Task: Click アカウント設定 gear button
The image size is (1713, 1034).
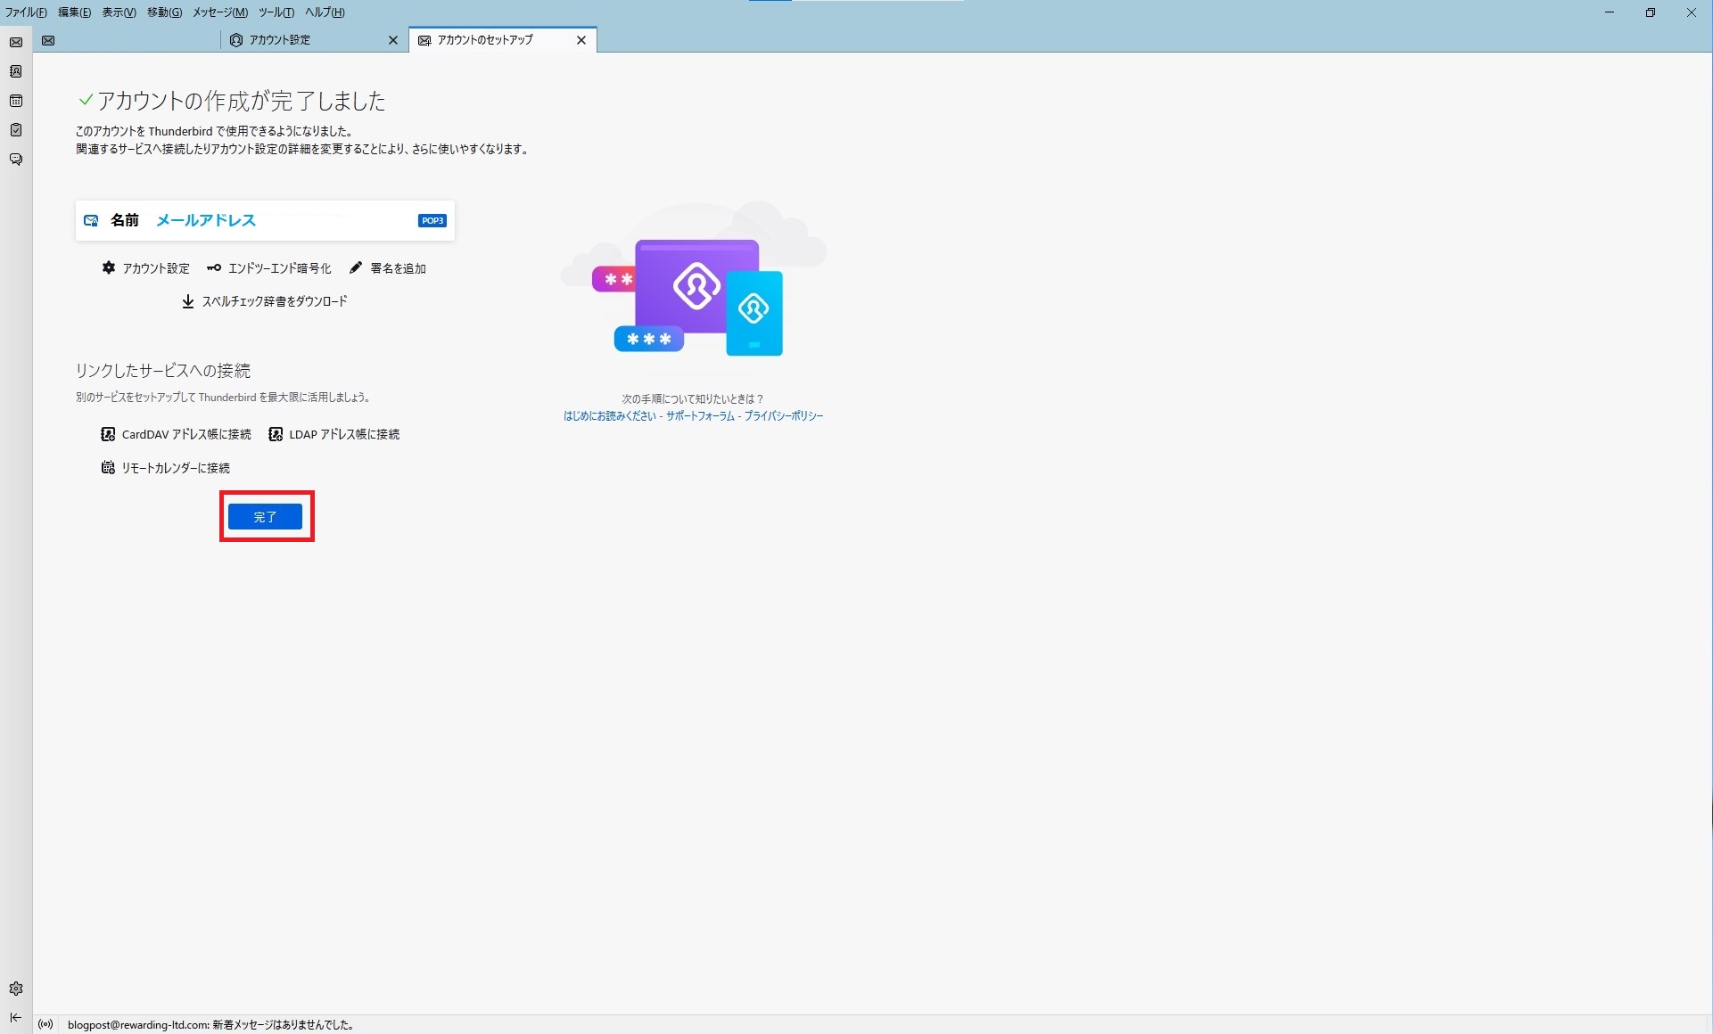Action: [x=146, y=268]
